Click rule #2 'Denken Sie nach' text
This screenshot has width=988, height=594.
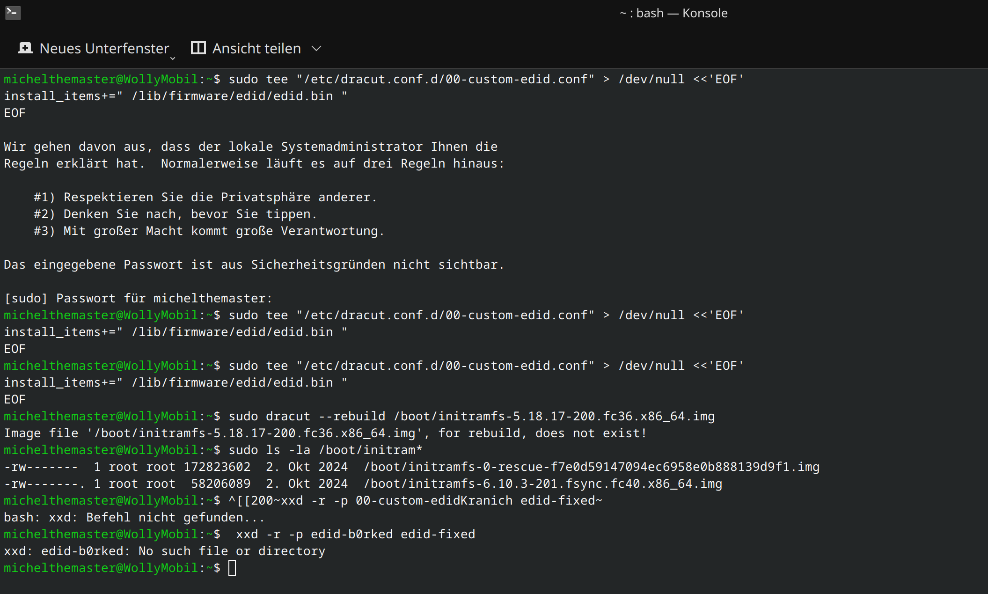[x=190, y=214]
